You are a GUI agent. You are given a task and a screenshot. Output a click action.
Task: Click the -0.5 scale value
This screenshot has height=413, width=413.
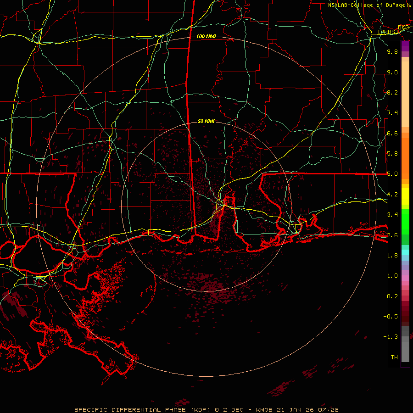tap(391, 317)
